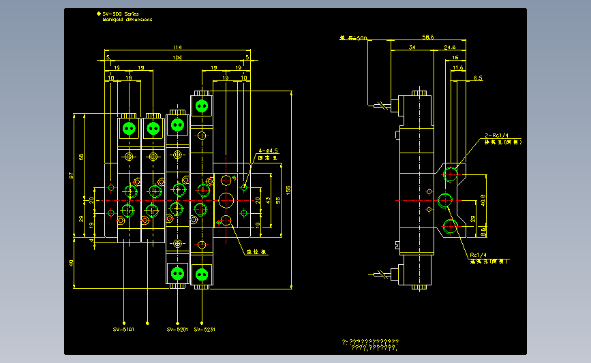Select the "40.8" vertical dimension
The width and height of the screenshot is (591, 363).
483,200
